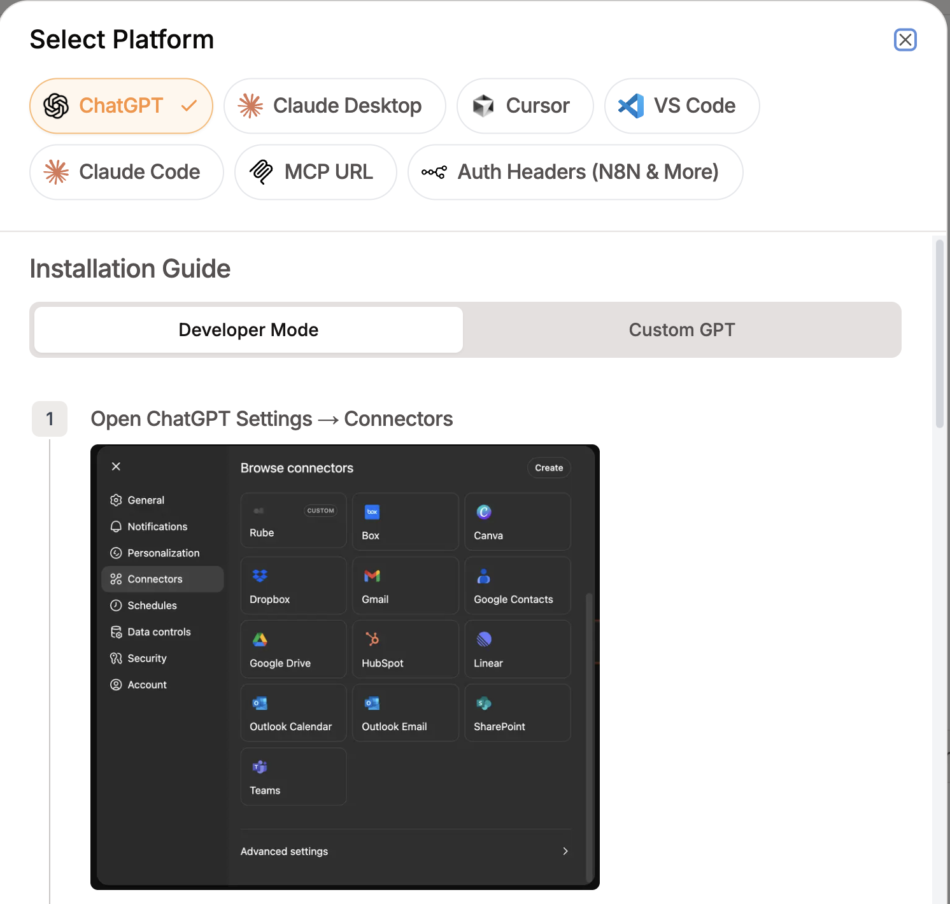This screenshot has height=904, width=950.
Task: Click the dialog's vertical scrollbar
Action: (x=939, y=334)
